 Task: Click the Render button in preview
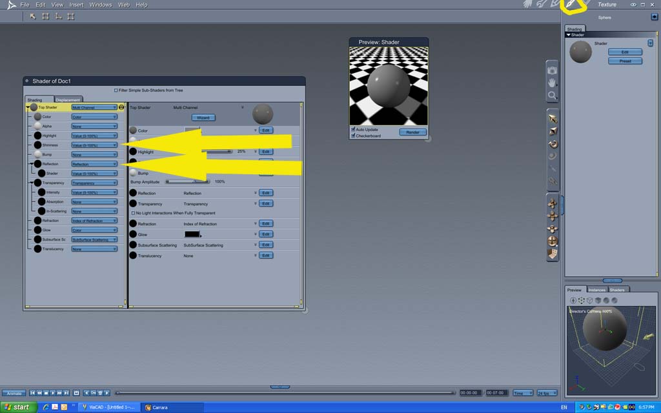(x=412, y=132)
